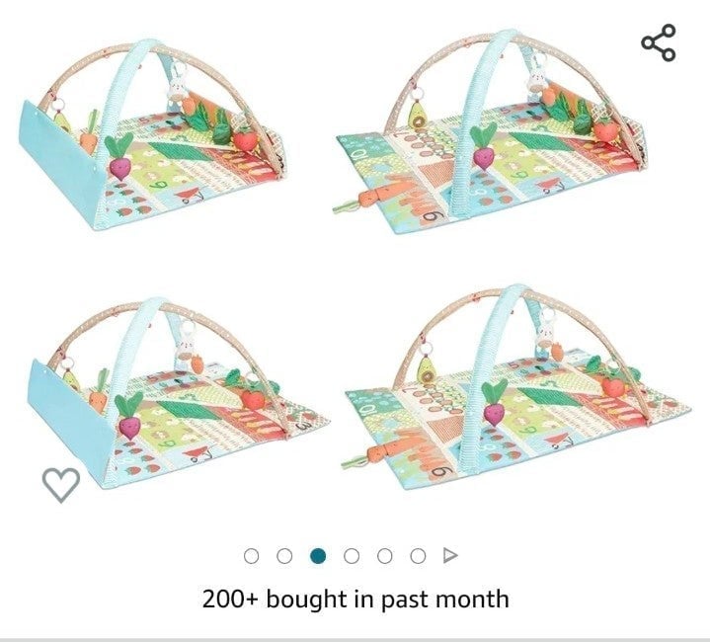Screen dimensions: 710x642
Task: Add item to wishlist with heart icon
Action: pyautogui.click(x=61, y=485)
